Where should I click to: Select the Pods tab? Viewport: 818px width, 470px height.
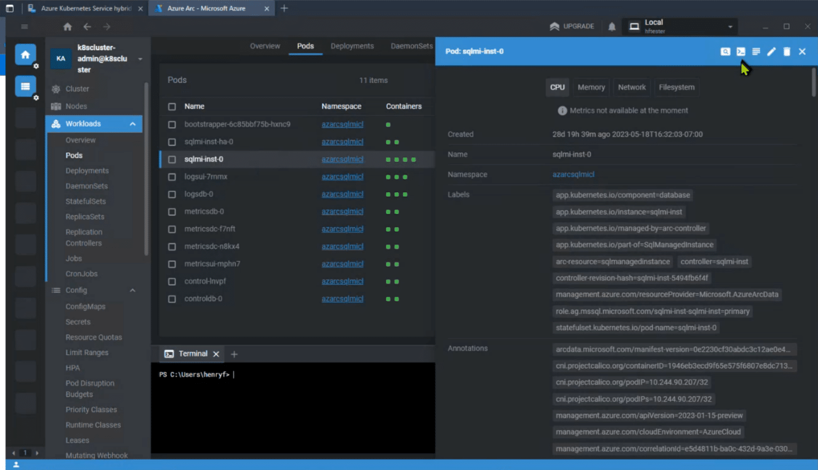(305, 46)
